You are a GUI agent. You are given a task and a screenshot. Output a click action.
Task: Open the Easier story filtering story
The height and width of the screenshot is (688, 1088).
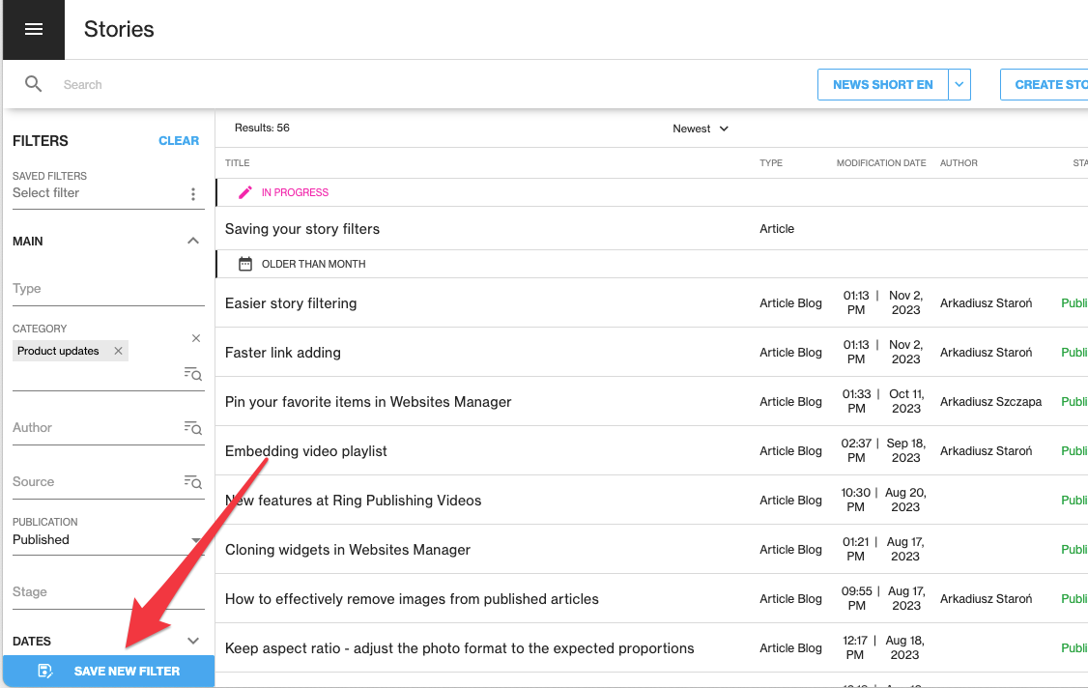click(x=291, y=303)
